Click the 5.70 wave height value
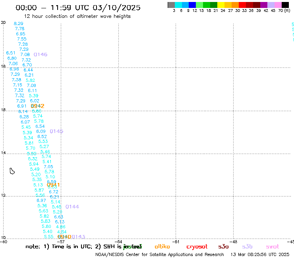The image size is (294, 258). click(x=31, y=148)
